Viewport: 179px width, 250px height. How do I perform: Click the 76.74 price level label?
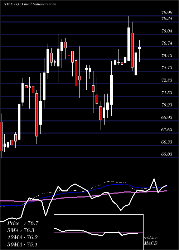(167, 43)
